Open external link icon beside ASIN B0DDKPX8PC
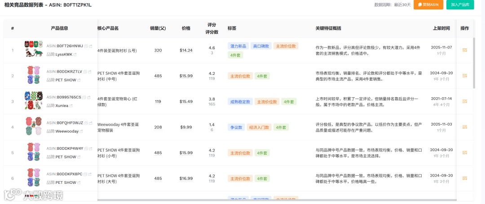The width and height of the screenshot is (485, 204). point(90,174)
